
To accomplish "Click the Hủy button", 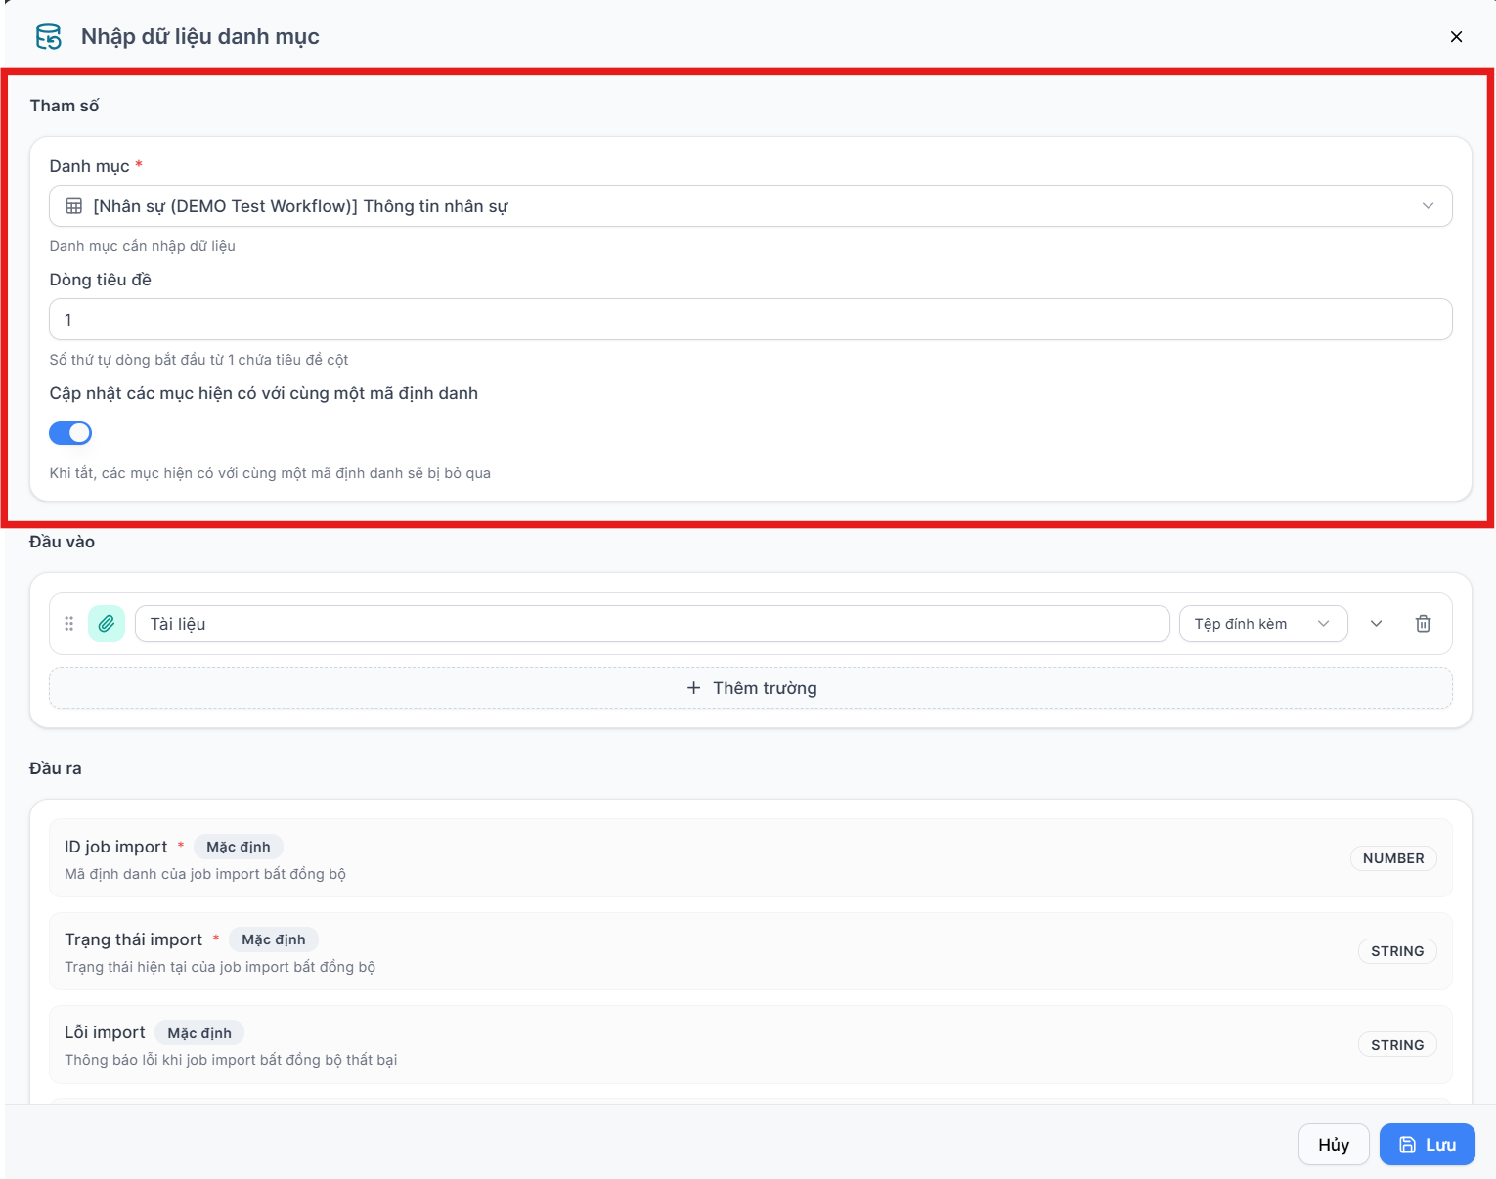I will point(1334,1145).
